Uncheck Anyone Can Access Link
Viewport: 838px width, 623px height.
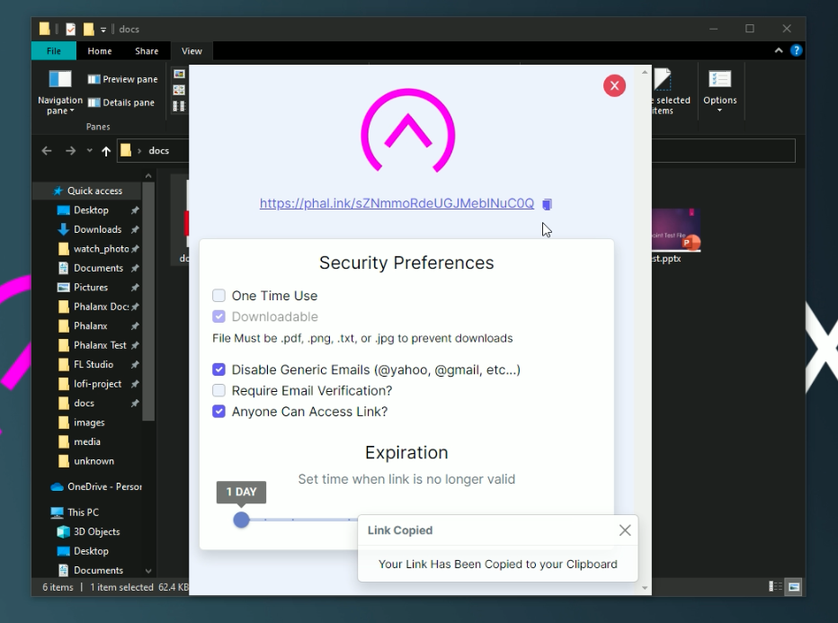tap(218, 411)
